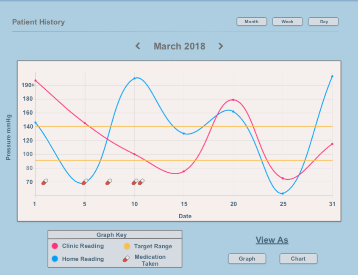This screenshot has width=358, height=275.
Task: Click the x-axis date label 31
Action: click(x=332, y=204)
